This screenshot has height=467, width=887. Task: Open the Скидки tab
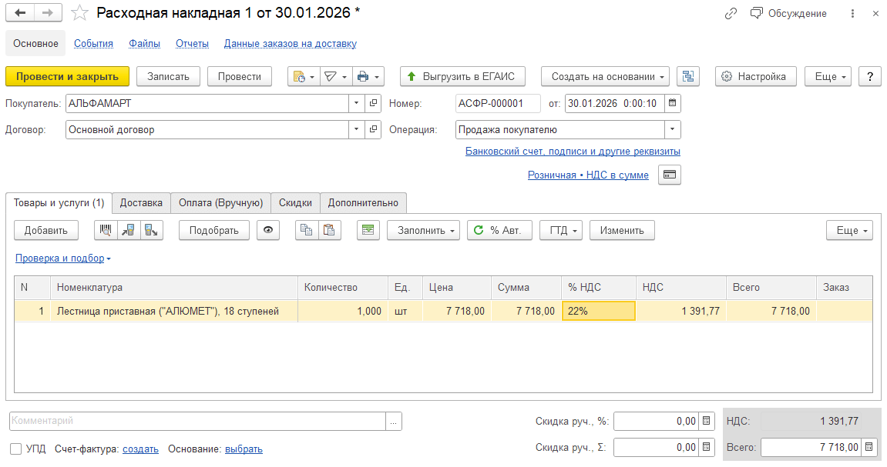coord(295,203)
